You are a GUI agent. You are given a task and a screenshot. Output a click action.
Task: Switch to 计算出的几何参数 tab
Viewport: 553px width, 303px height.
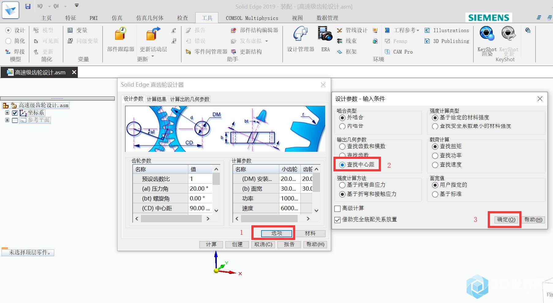pos(190,99)
